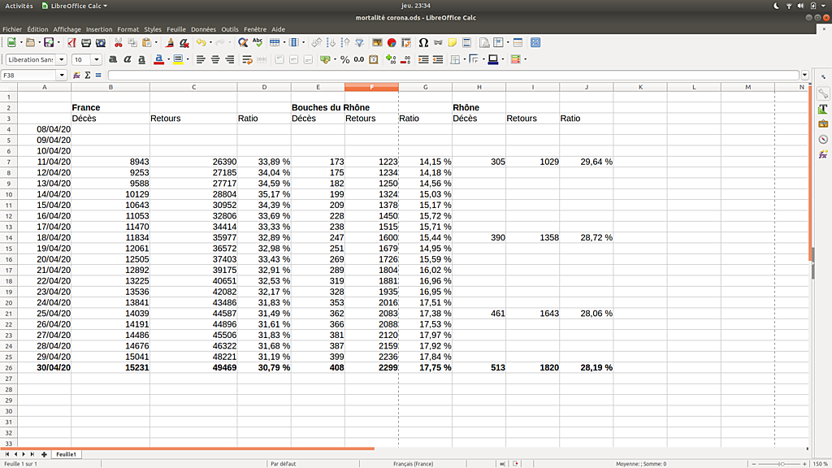Open the borders dropdown arrow
Viewport: 832px width, 468px height.
[x=464, y=59]
